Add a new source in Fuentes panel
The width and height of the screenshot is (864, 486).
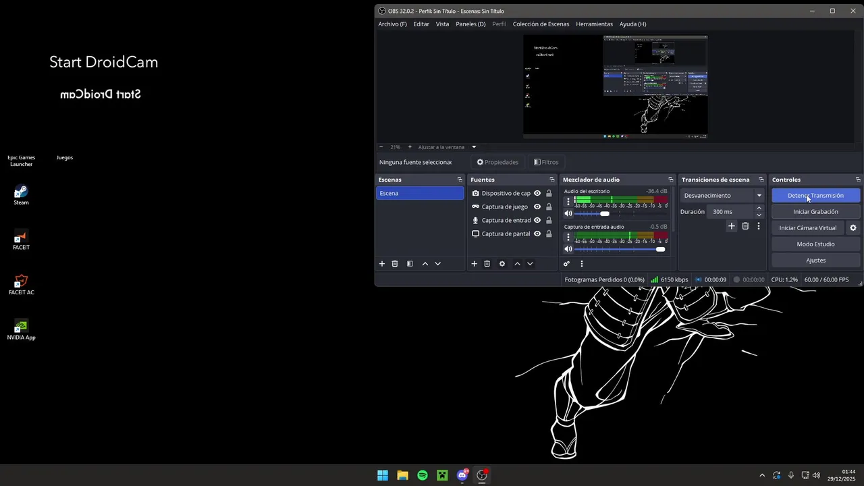tap(474, 264)
